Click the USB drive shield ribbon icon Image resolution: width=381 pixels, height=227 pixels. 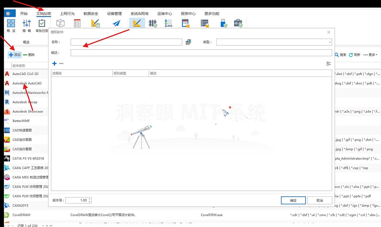pyautogui.click(x=224, y=23)
